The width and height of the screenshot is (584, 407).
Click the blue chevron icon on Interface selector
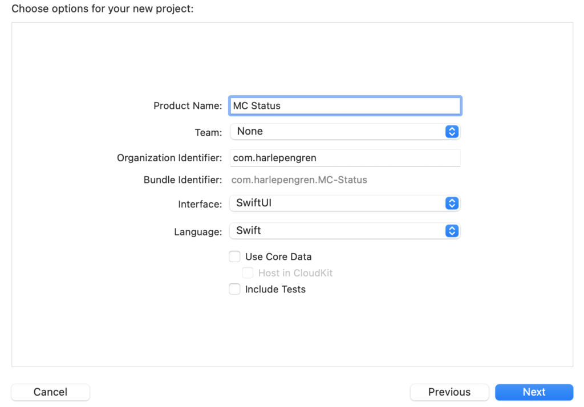(451, 203)
